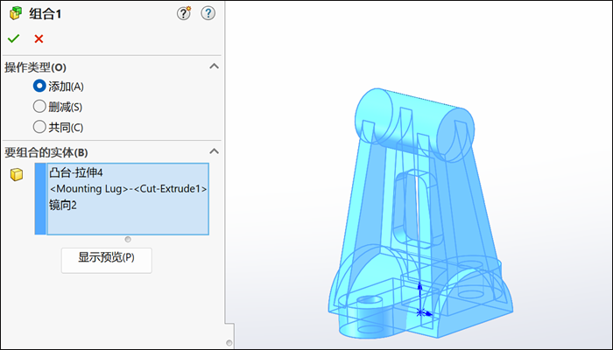Cancel the combine with the red X
Viewport: 613px width, 350px height.
(39, 38)
